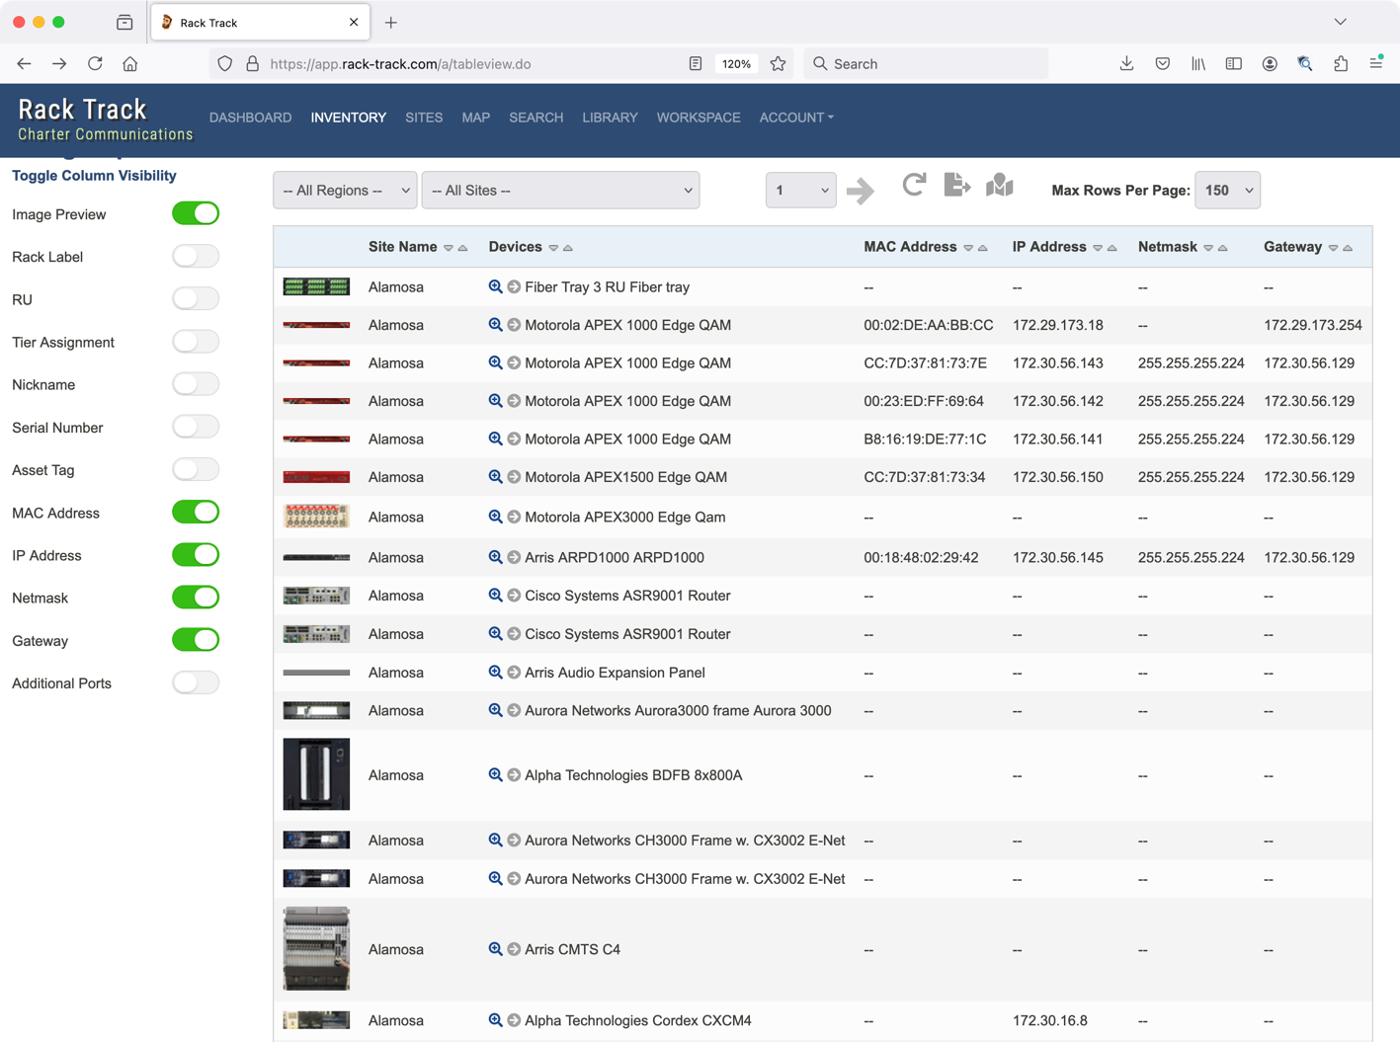
Task: Sort Site Name column descending arrow
Action: (449, 248)
